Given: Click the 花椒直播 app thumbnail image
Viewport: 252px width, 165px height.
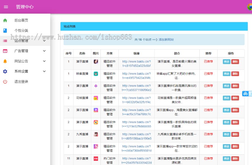Looking at the screenshot, I should tap(96, 98).
